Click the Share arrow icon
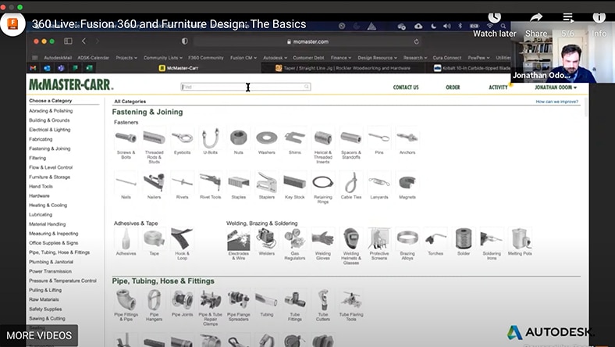The width and height of the screenshot is (615, 347). coord(536,19)
